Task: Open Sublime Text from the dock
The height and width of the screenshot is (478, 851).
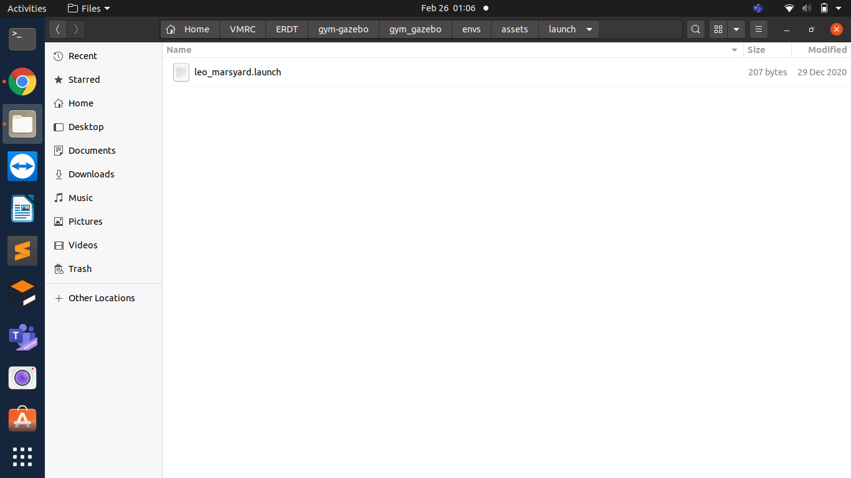Action: (x=22, y=251)
